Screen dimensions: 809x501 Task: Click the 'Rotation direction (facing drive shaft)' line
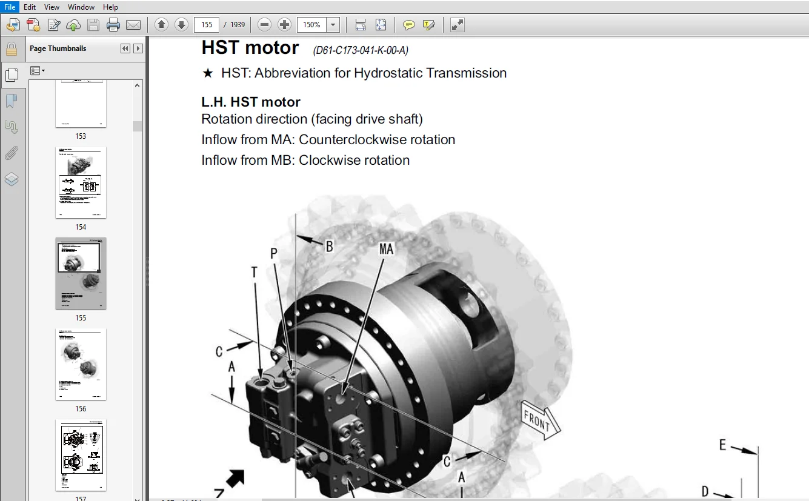coord(312,119)
